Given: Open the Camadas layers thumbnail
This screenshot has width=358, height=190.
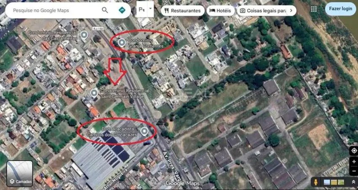Looking at the screenshot, I should pos(20,174).
